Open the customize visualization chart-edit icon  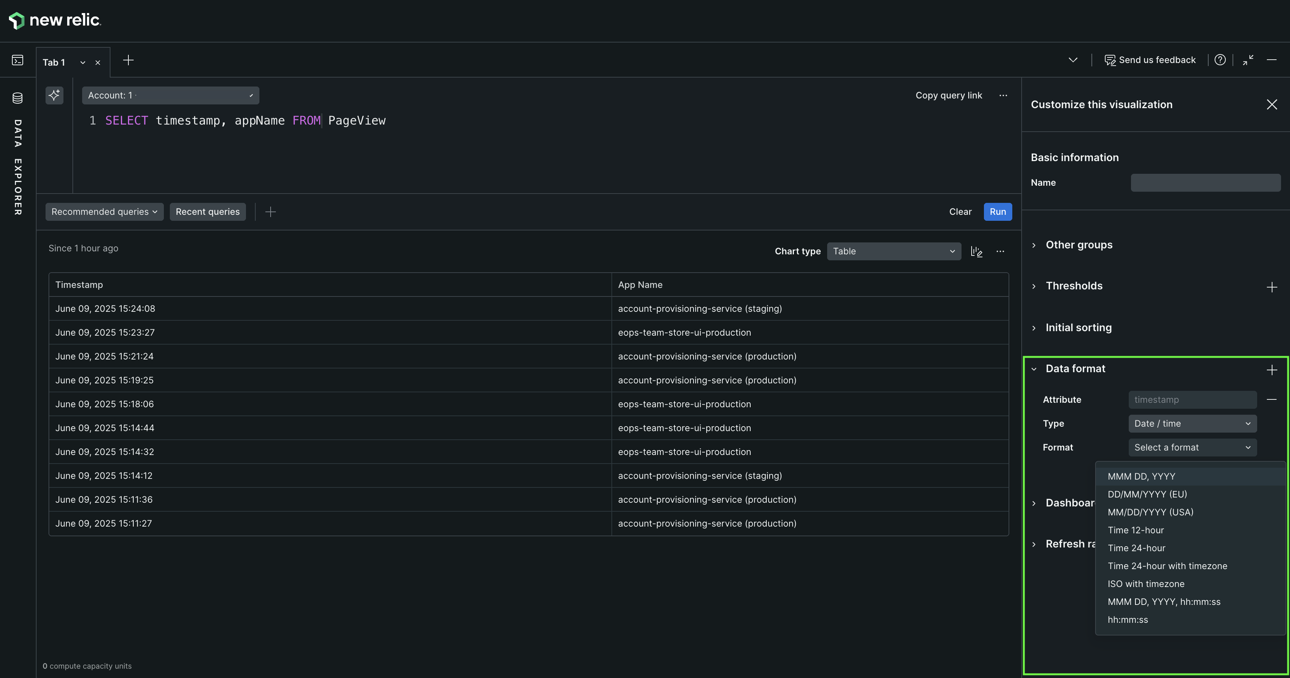click(976, 251)
